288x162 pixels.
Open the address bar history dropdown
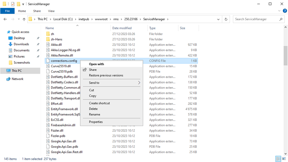point(218,19)
